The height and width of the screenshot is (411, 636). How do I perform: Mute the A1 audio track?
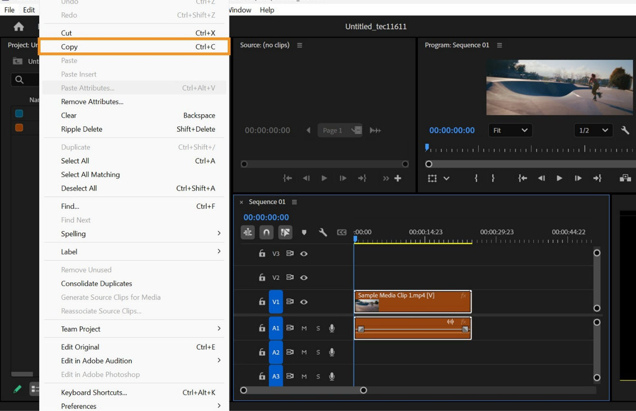(304, 328)
